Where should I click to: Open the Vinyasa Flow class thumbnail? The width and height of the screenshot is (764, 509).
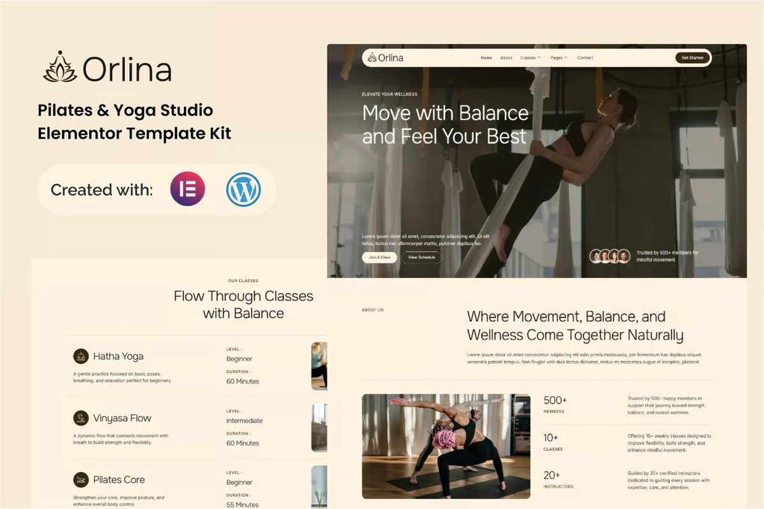[x=319, y=428]
